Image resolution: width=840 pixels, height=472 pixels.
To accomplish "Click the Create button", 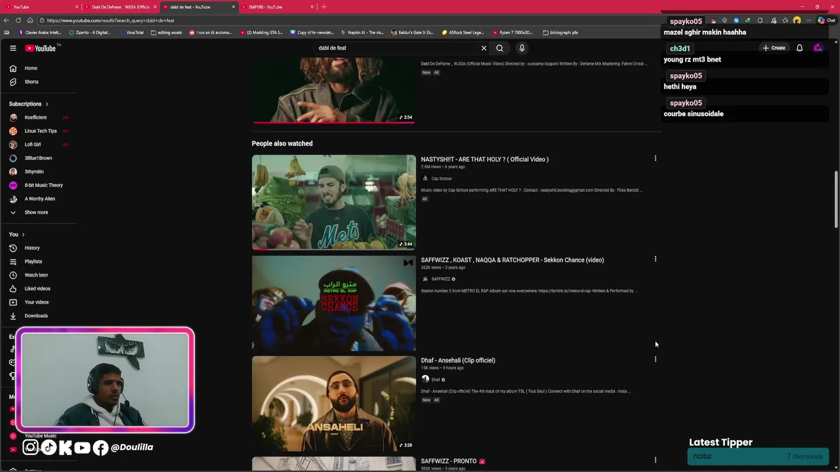I will pos(774,48).
